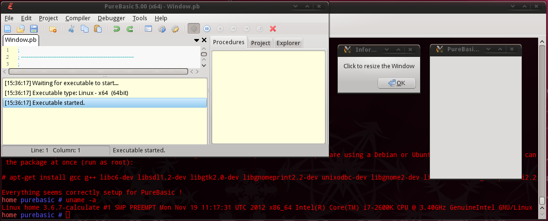Click the terminal prompt cursor line
The width and height of the screenshot is (548, 221).
coord(36,215)
